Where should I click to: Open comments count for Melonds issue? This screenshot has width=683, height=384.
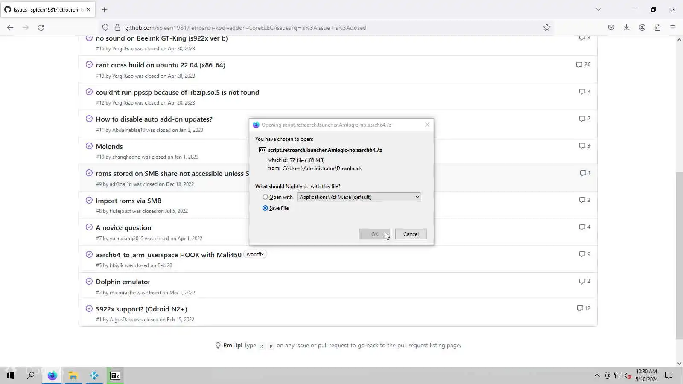(584, 146)
